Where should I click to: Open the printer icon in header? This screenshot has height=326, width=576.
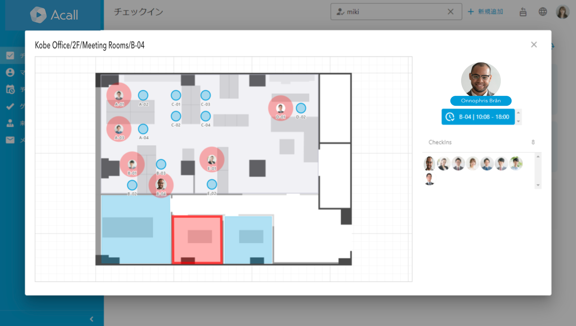pos(523,12)
